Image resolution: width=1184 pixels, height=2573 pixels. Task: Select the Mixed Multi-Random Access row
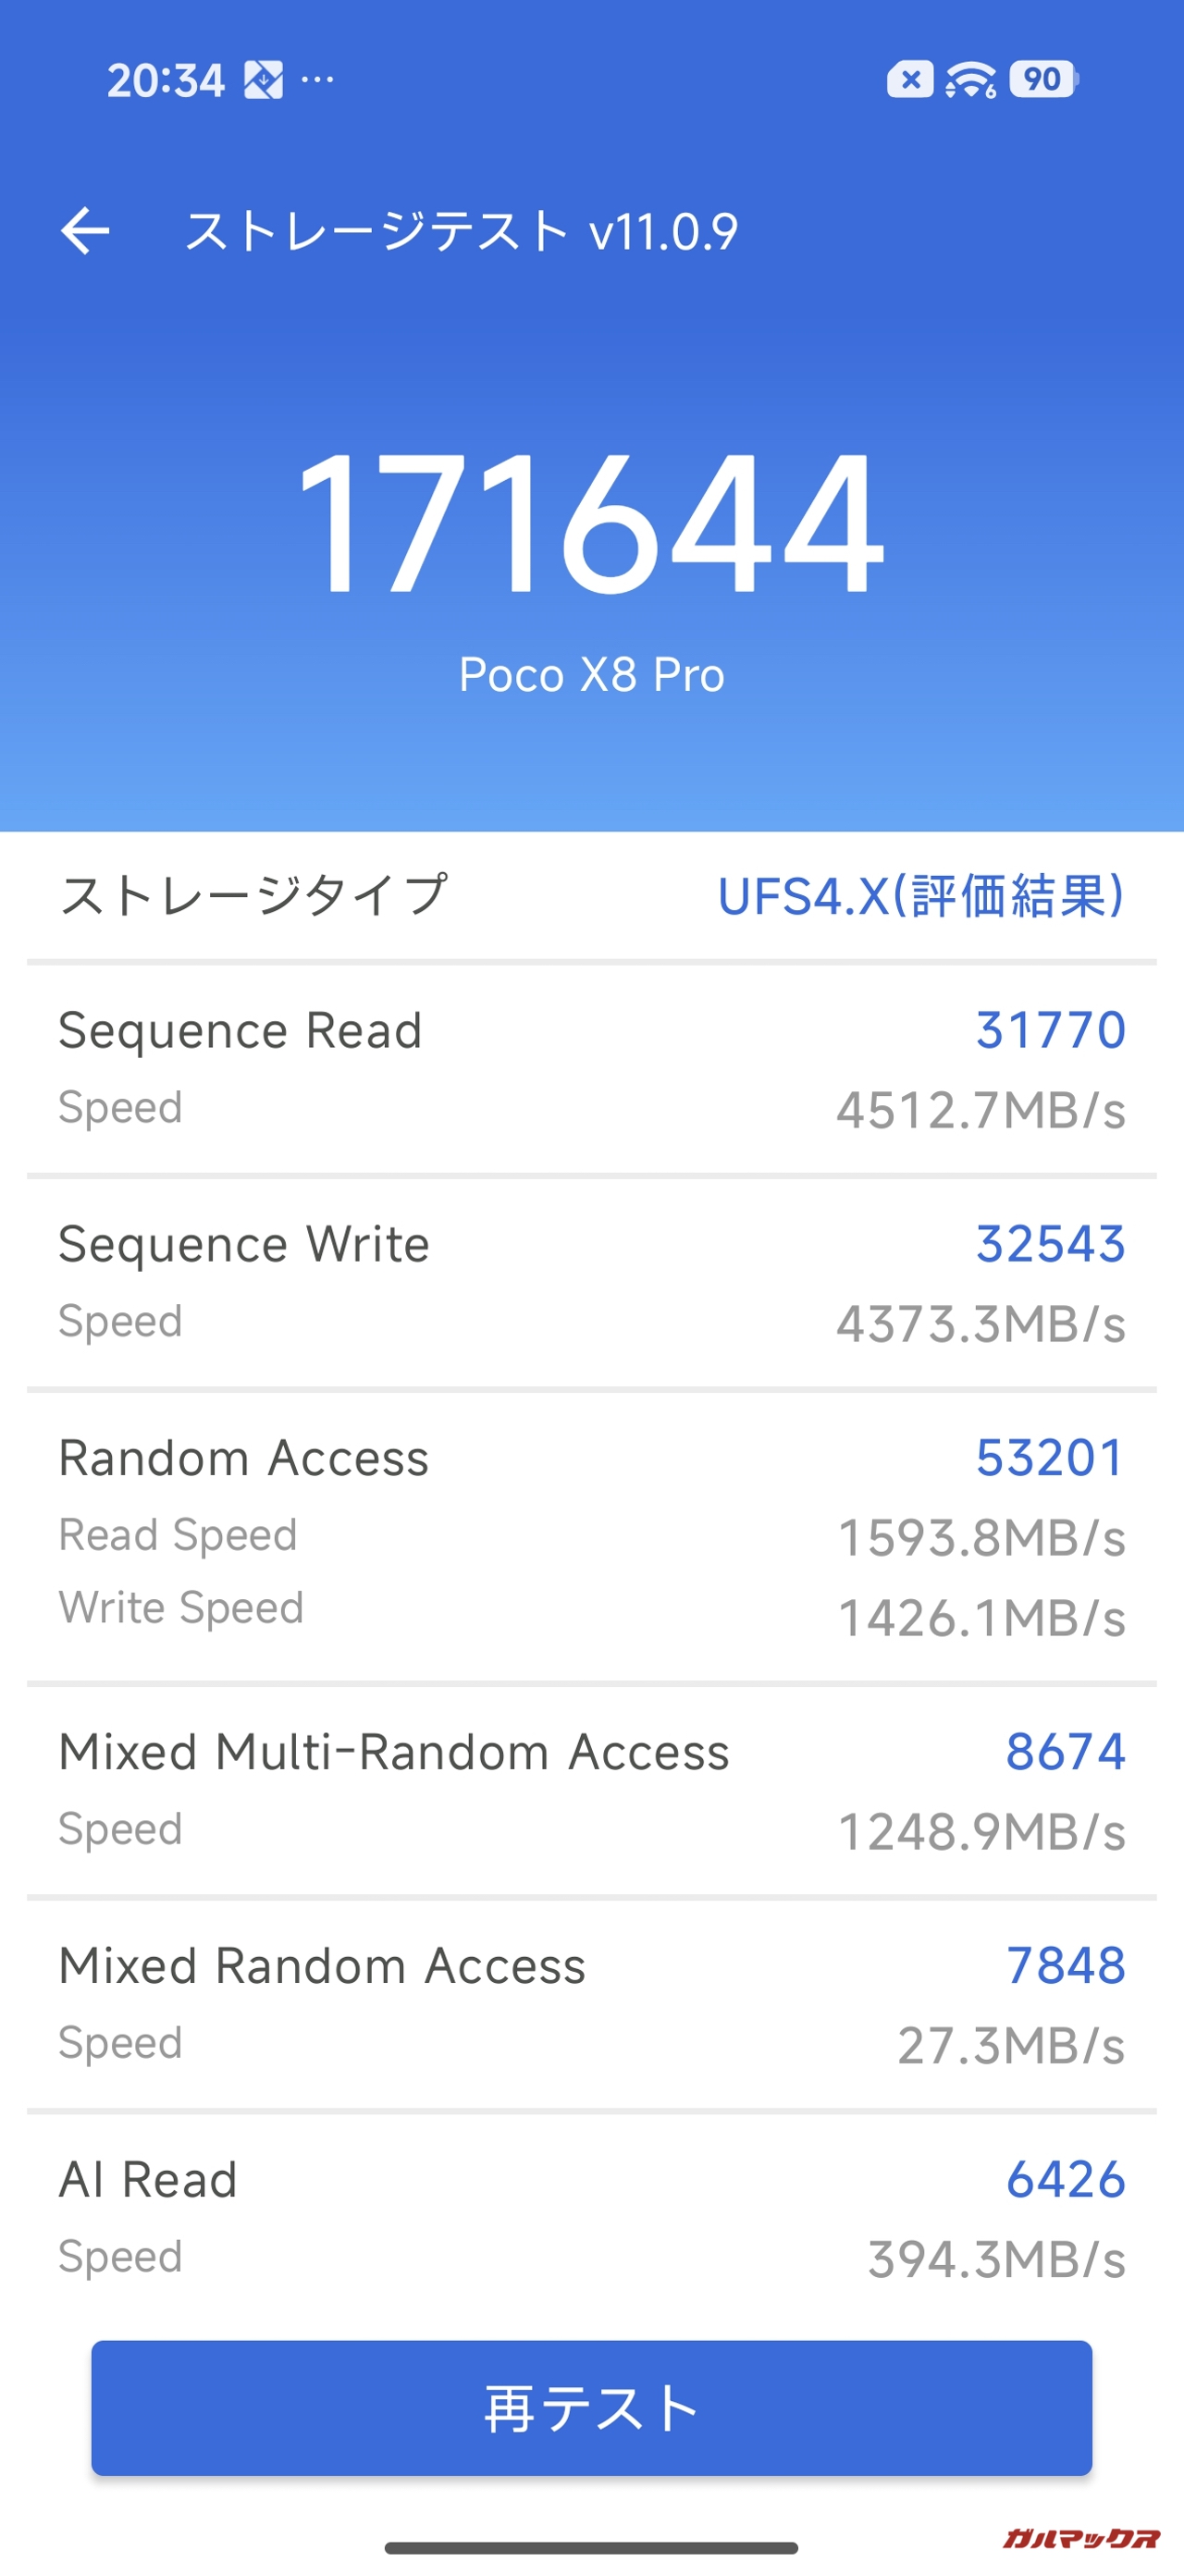click(x=591, y=1789)
